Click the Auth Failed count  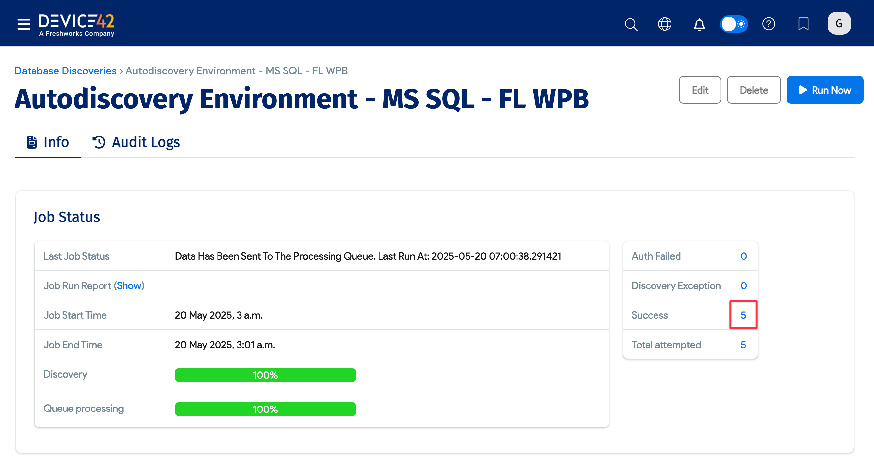[743, 256]
